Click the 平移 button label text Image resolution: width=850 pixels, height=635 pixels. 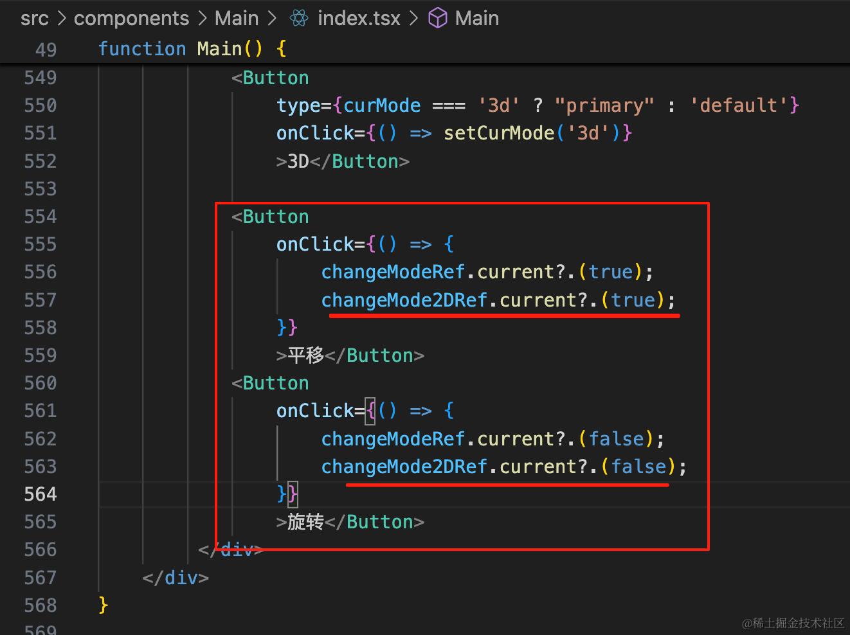click(x=306, y=355)
